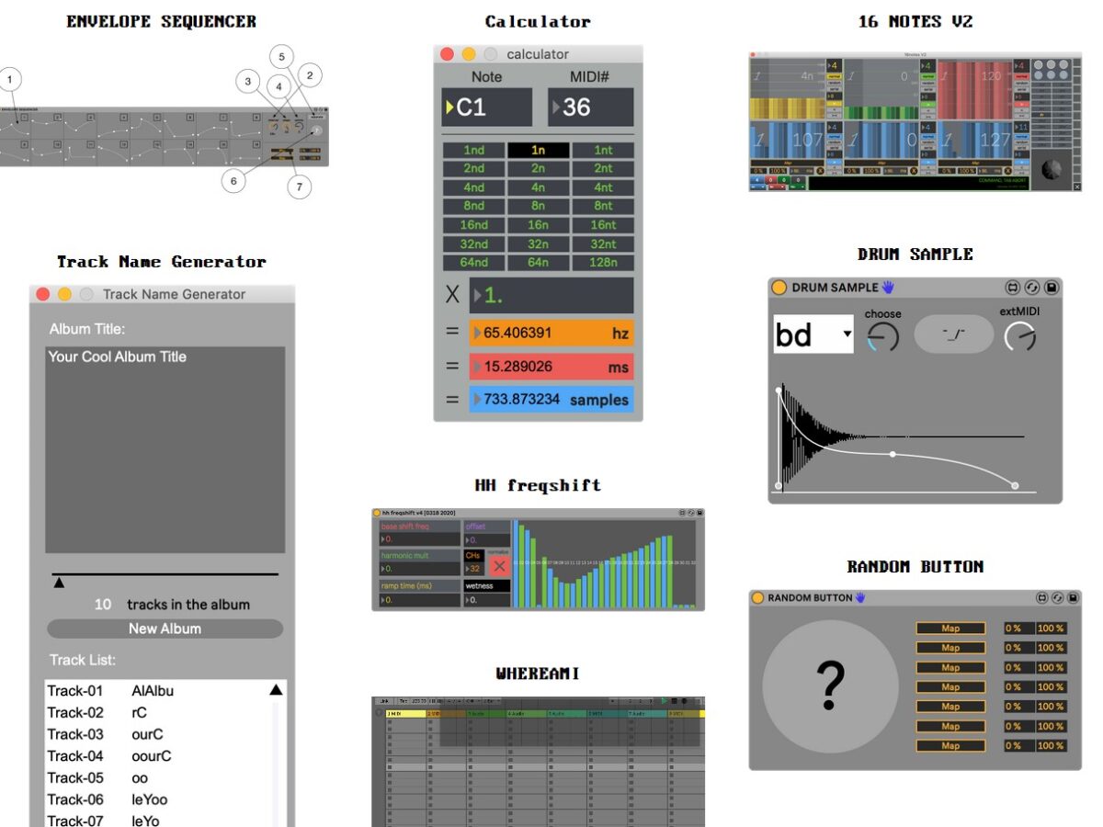
Task: Click the base shift freq number box
Action: pyautogui.click(x=420, y=539)
